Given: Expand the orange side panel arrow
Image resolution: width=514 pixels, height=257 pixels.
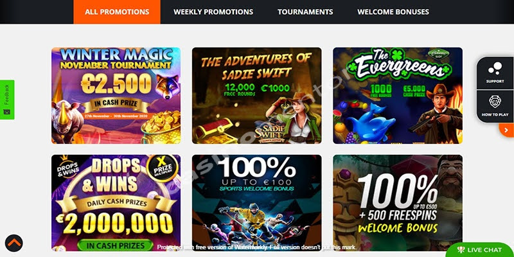Looking at the screenshot, I should (506, 130).
